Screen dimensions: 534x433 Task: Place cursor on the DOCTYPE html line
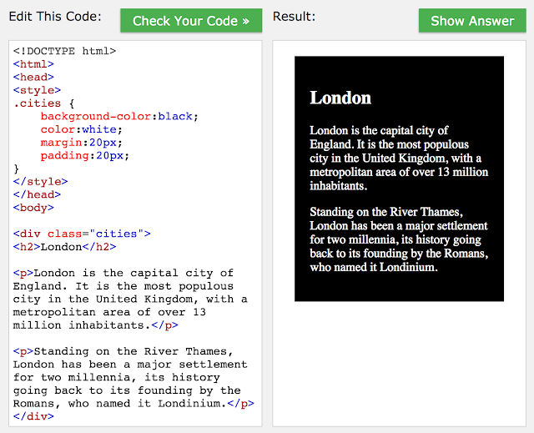point(64,51)
